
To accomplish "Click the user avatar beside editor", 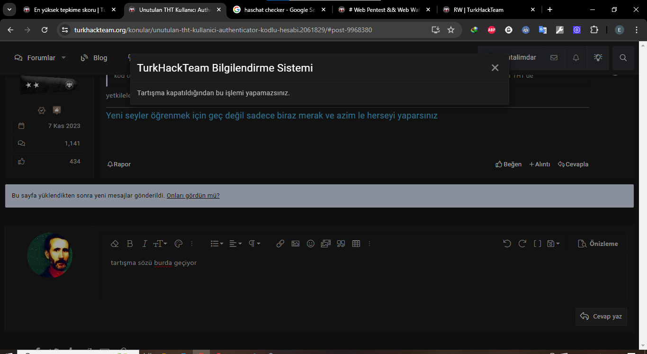I will [50, 255].
